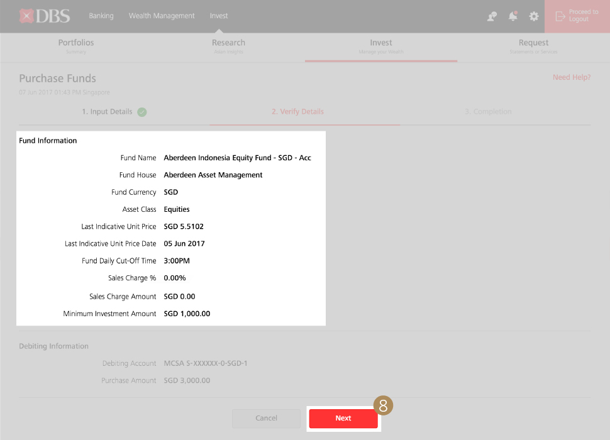Click the Sales Charge % label
Viewport: 610px width, 440px height.
click(132, 278)
